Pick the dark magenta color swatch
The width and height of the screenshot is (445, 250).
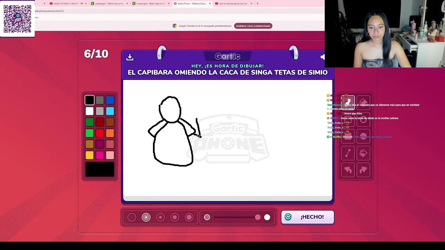(100, 144)
